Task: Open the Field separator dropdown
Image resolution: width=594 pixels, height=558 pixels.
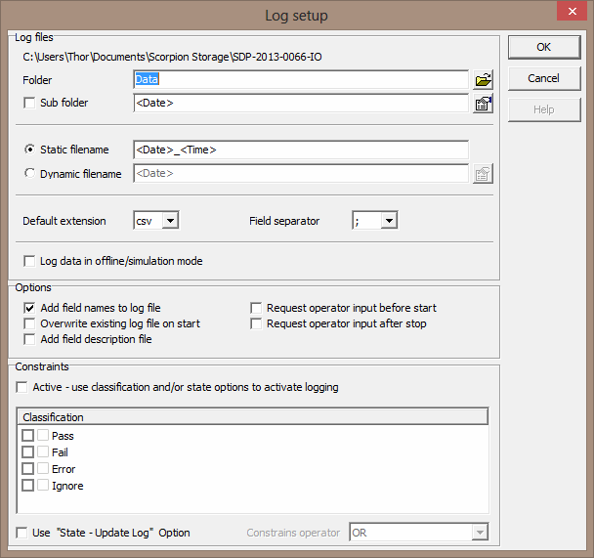Action: (389, 221)
